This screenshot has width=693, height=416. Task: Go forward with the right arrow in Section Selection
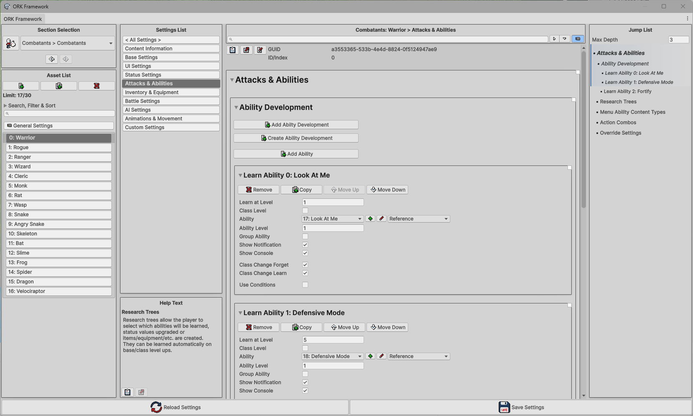coord(66,59)
